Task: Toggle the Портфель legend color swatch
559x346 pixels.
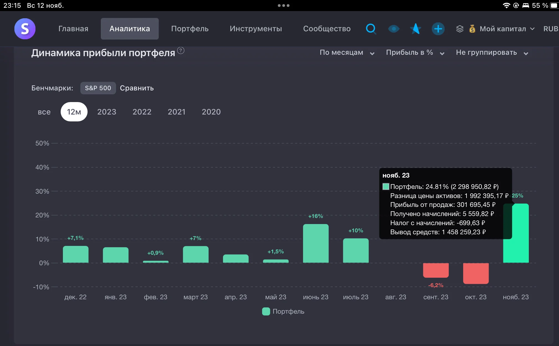Action: (x=266, y=311)
